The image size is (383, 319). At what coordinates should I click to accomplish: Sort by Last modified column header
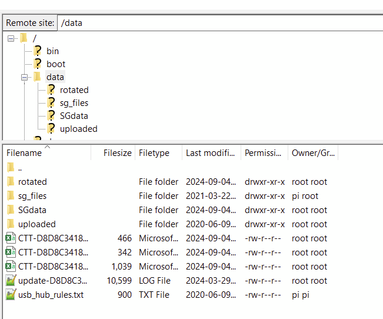click(x=210, y=153)
